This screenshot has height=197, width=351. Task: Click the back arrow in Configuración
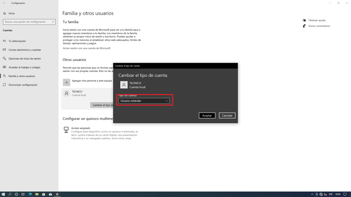[4, 3]
